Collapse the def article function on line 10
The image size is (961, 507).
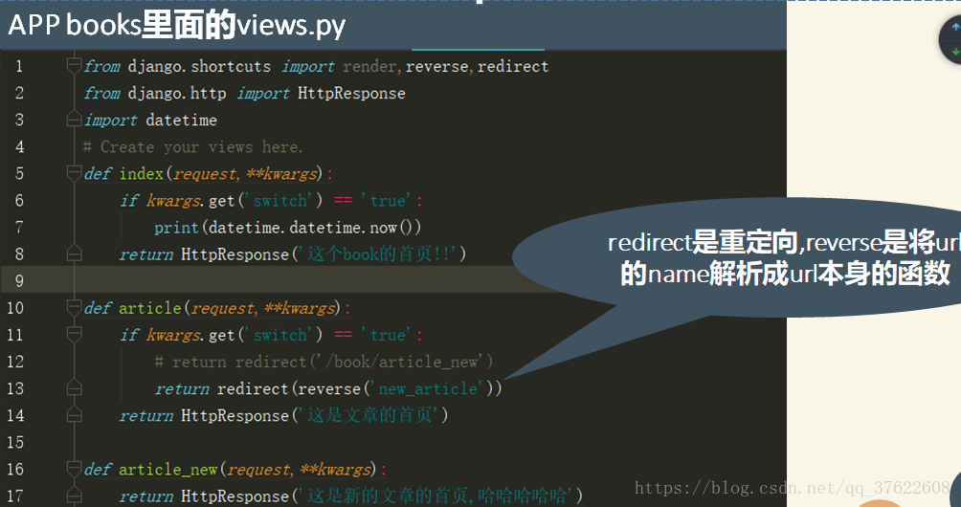pos(74,307)
